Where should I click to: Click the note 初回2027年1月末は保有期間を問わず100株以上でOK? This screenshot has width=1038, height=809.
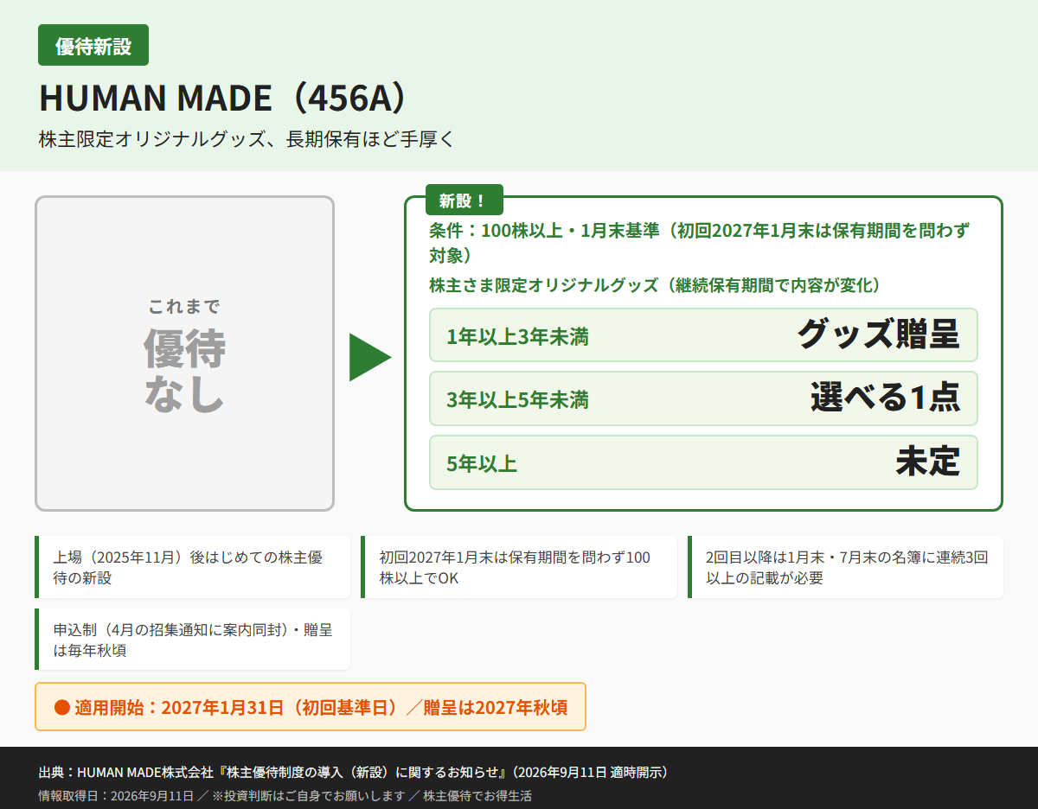519,567
